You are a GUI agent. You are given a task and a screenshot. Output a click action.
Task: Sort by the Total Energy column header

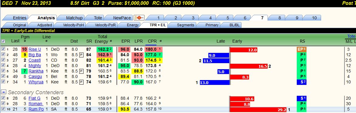coord(102,39)
